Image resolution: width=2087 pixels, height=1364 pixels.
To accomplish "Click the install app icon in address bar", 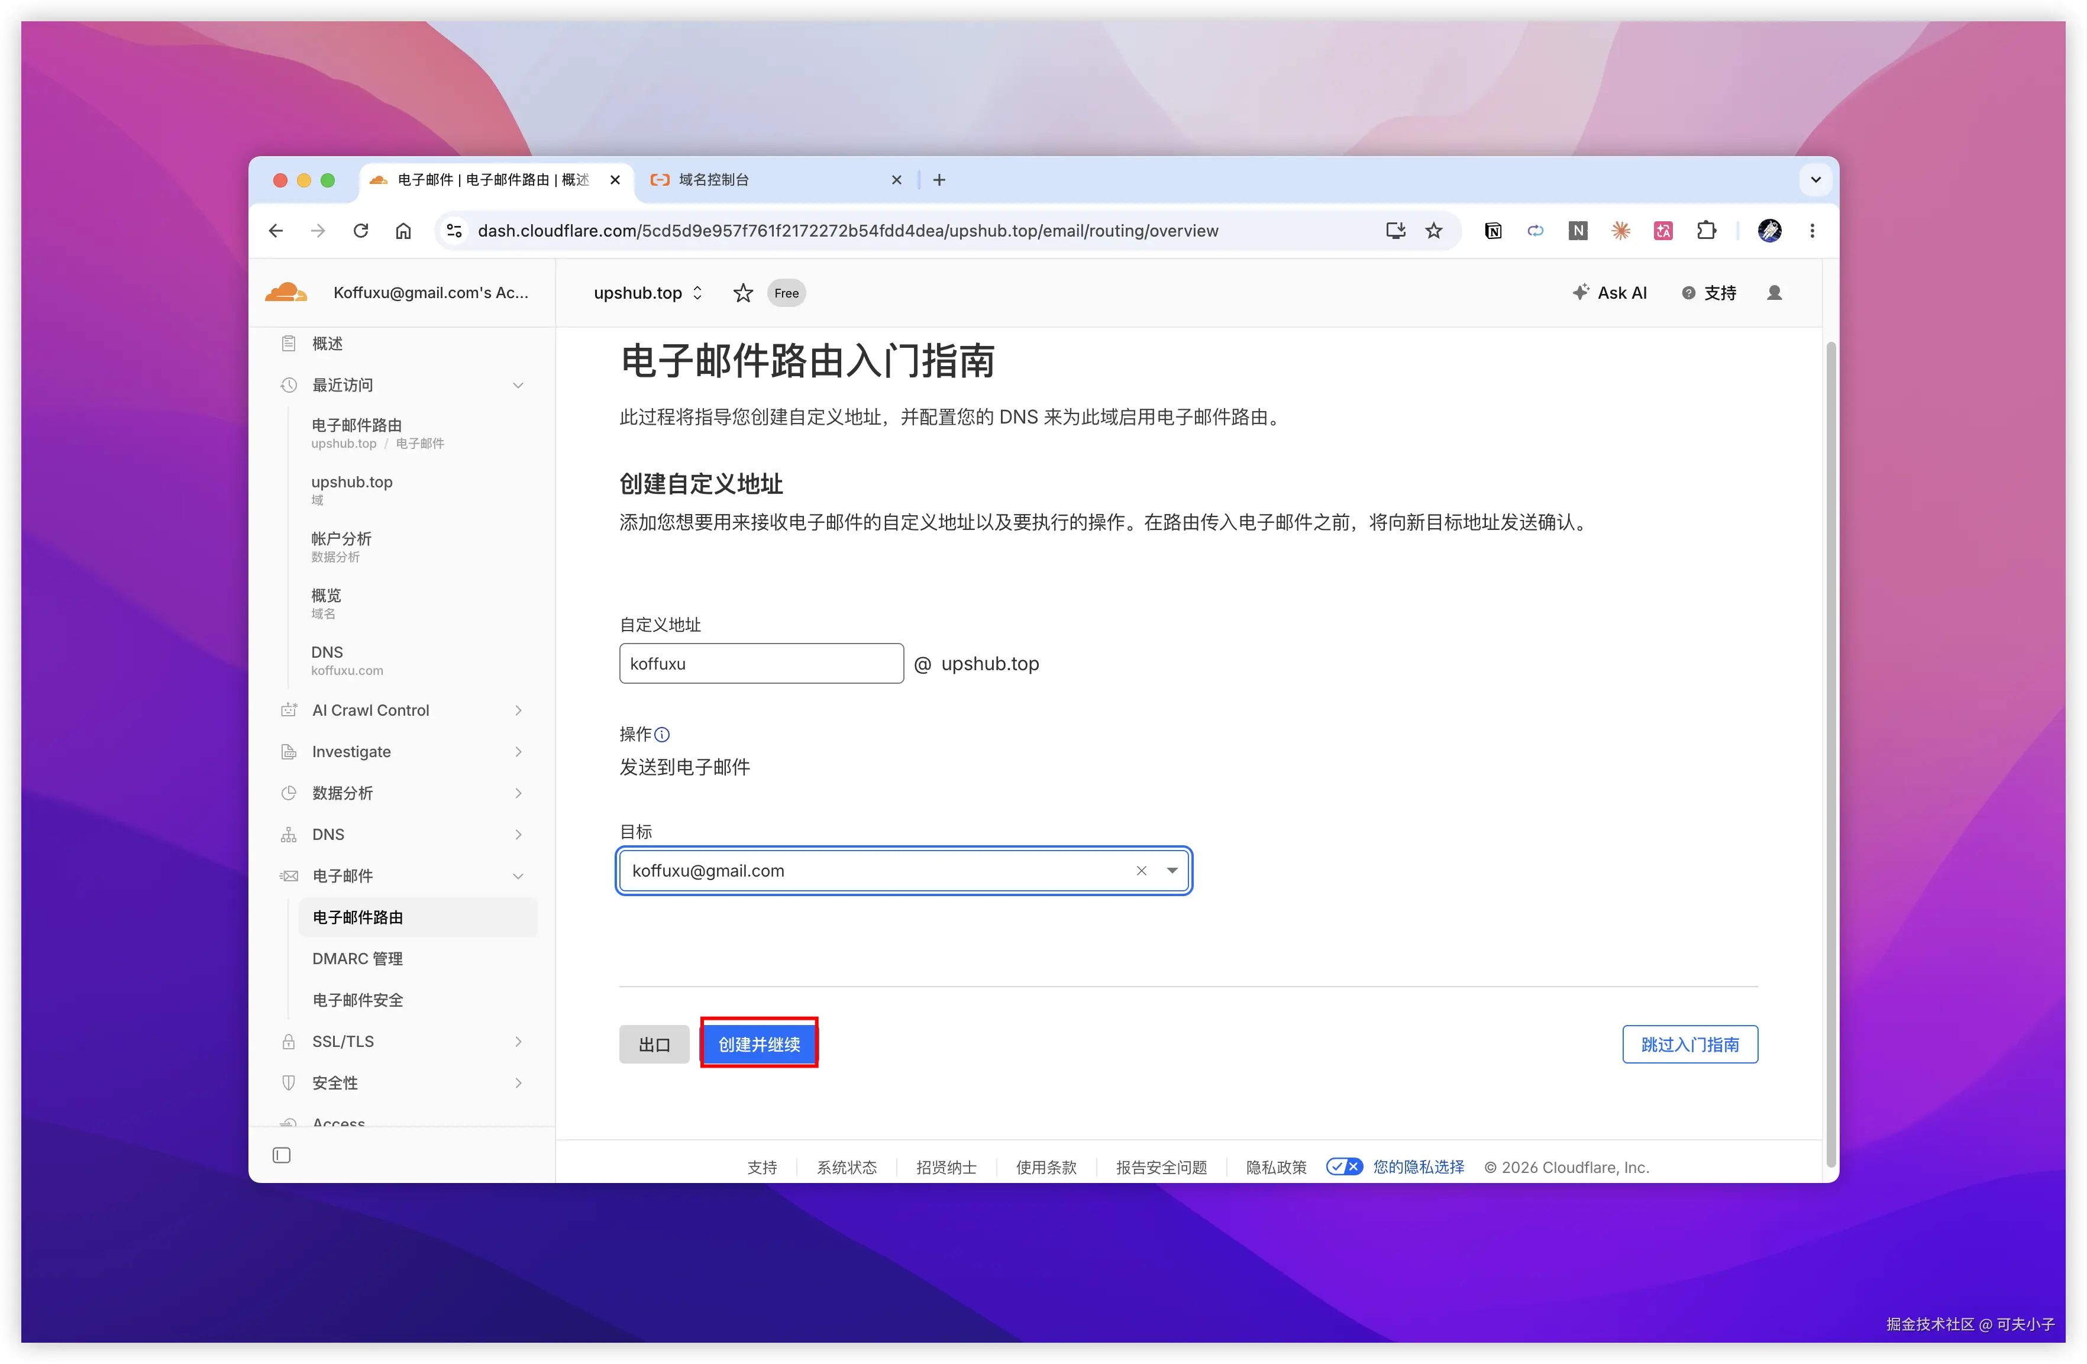I will [x=1395, y=231].
